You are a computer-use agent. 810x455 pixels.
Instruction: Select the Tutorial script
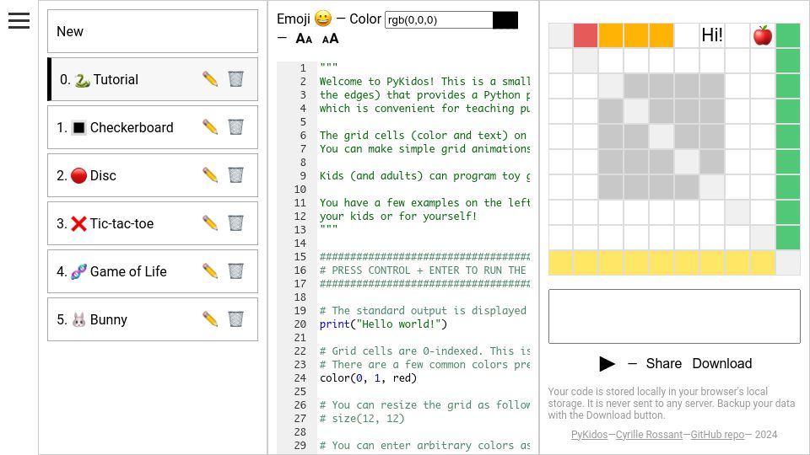[x=153, y=79]
